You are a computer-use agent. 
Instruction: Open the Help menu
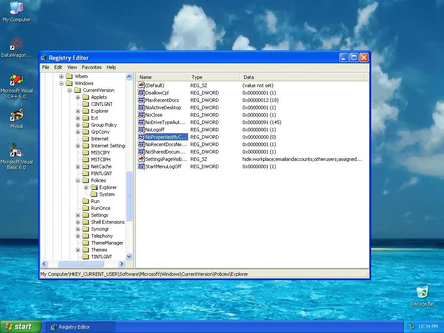coord(111,67)
